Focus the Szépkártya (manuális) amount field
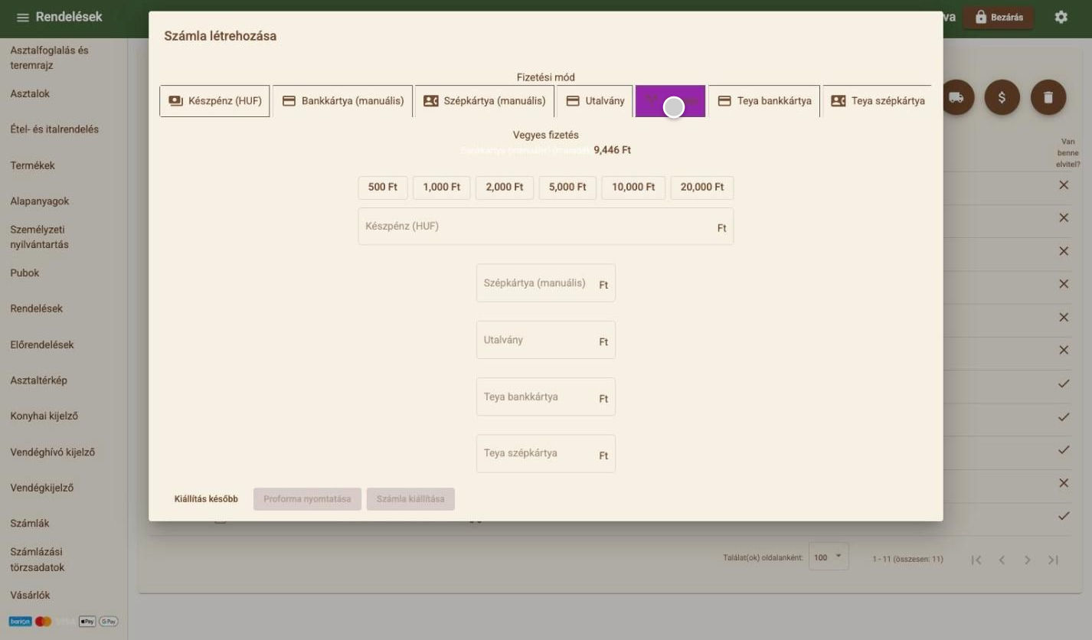 tap(546, 283)
